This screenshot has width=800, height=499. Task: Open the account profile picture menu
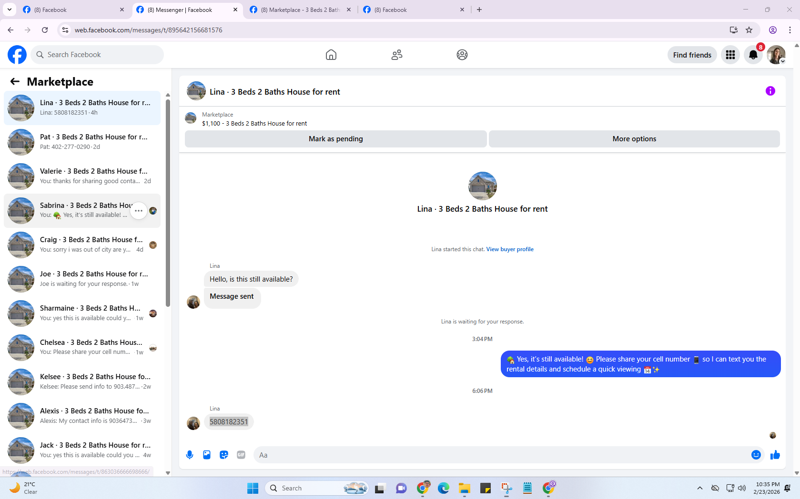(x=776, y=55)
